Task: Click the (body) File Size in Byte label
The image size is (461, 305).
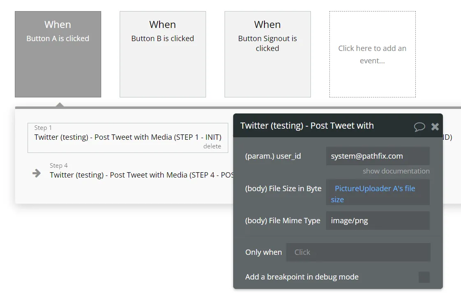Action: pyautogui.click(x=283, y=189)
